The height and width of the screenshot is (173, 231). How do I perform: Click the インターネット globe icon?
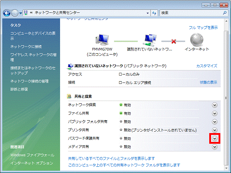pos(197,39)
